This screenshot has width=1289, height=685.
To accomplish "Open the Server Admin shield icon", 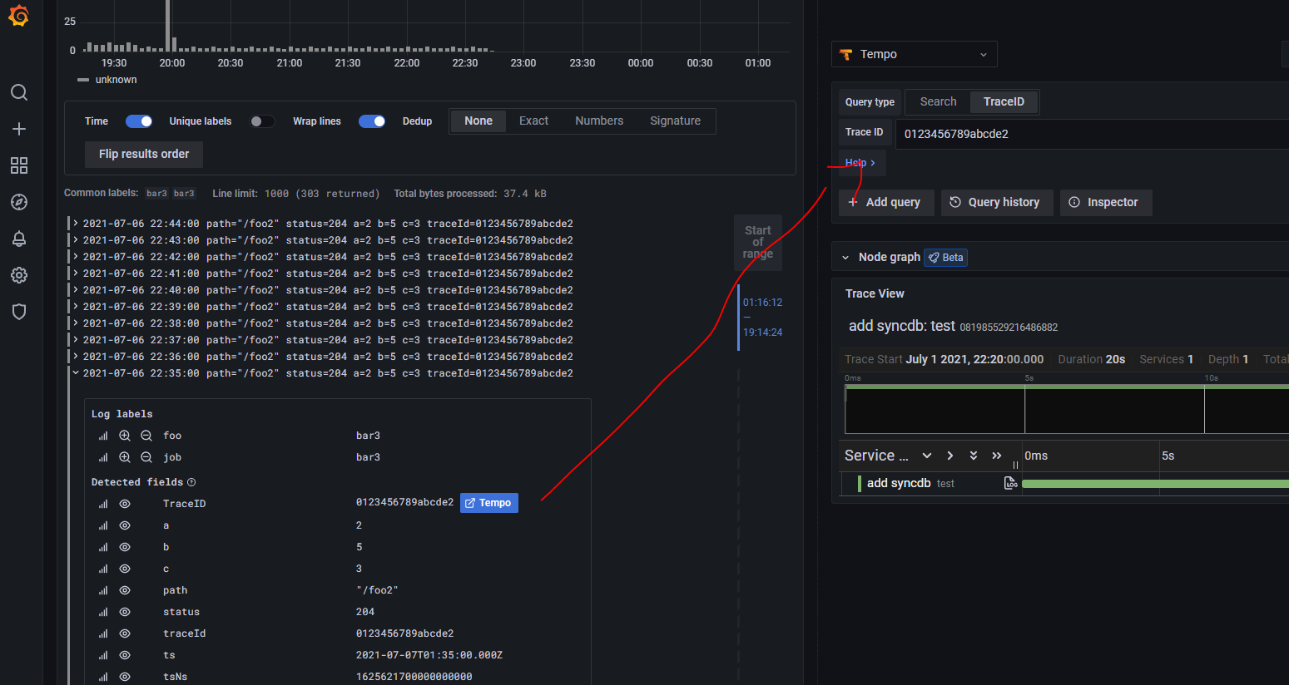I will (19, 312).
